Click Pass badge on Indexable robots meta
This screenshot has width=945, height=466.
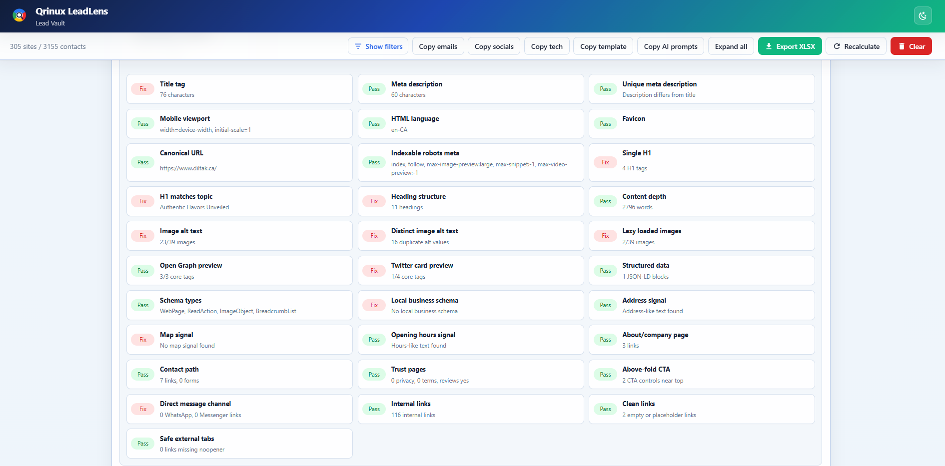(374, 162)
